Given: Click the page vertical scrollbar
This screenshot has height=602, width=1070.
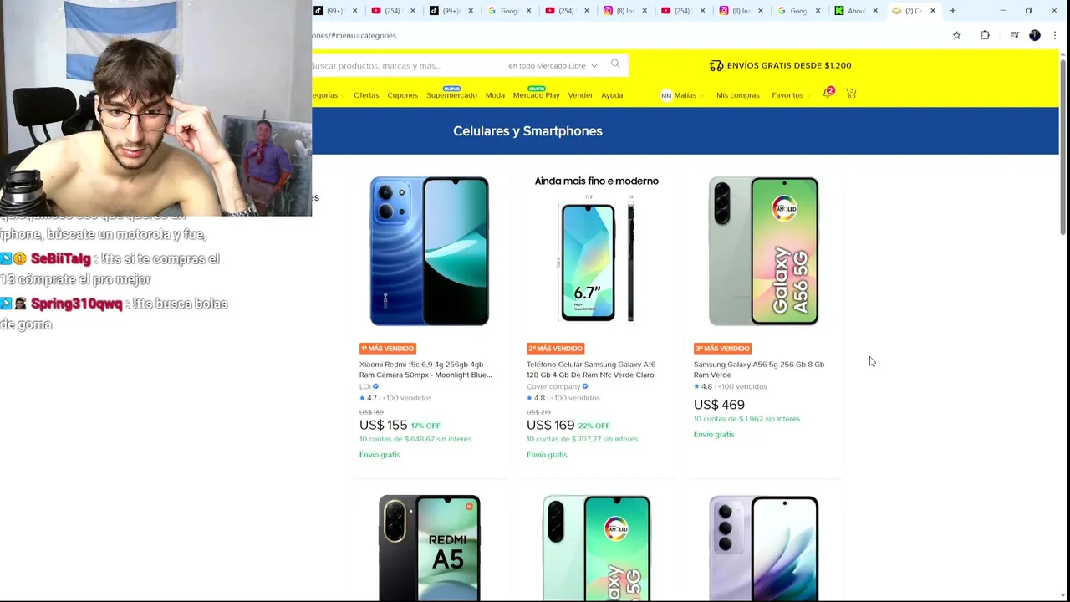Looking at the screenshot, I should (1063, 326).
